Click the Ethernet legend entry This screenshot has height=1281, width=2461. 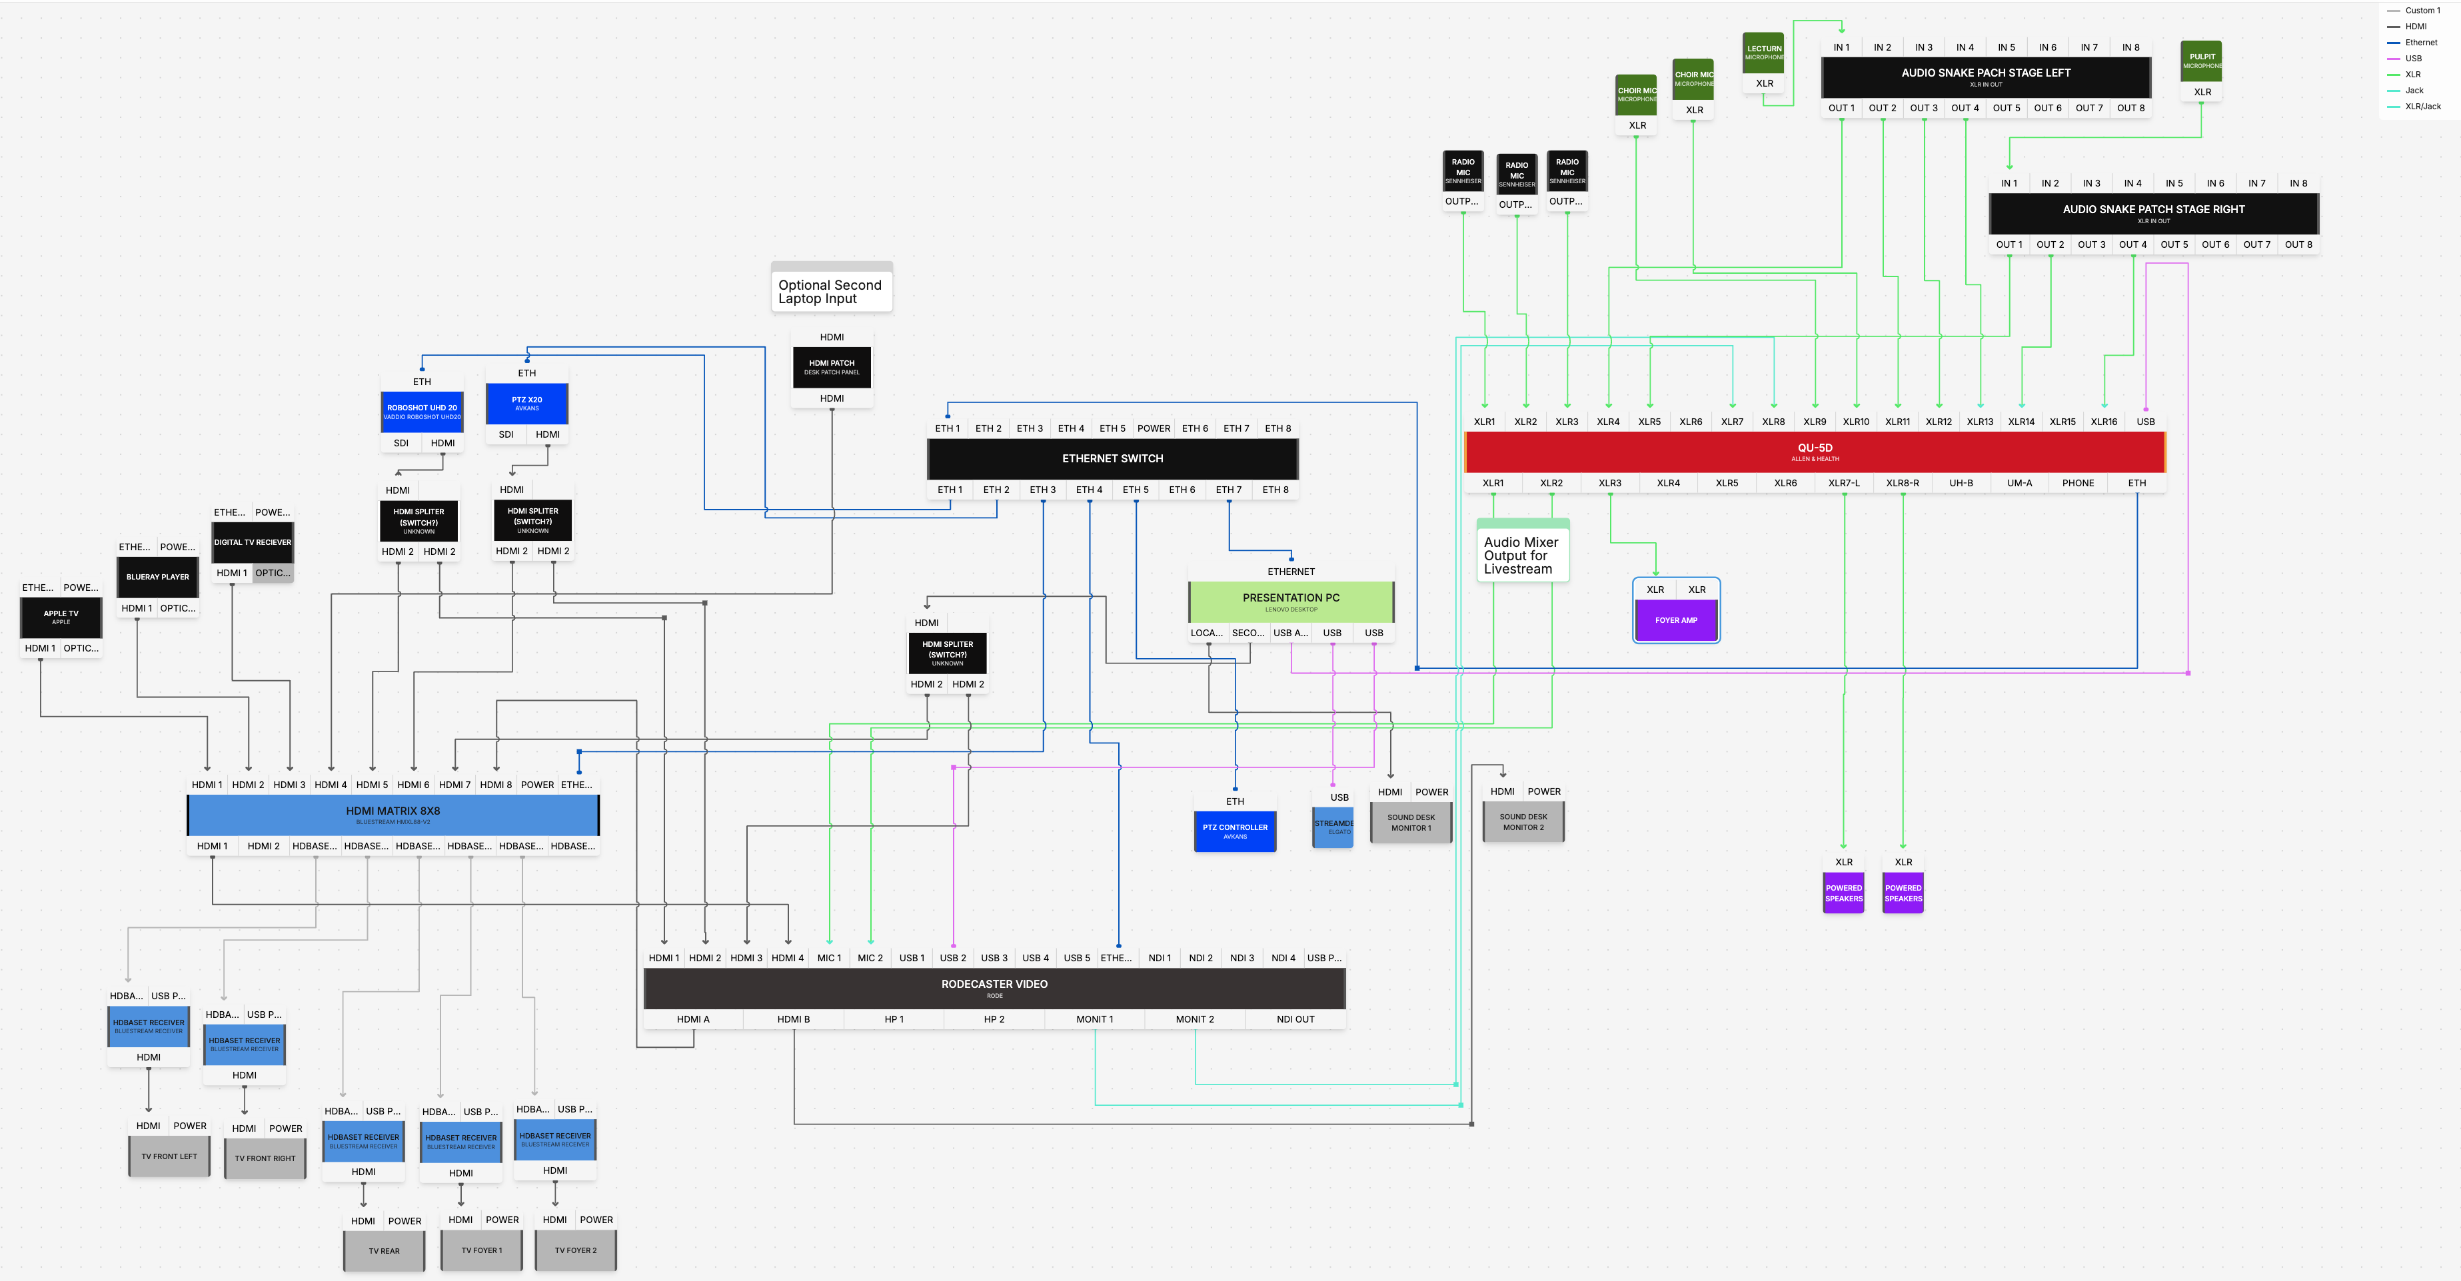pos(2412,42)
